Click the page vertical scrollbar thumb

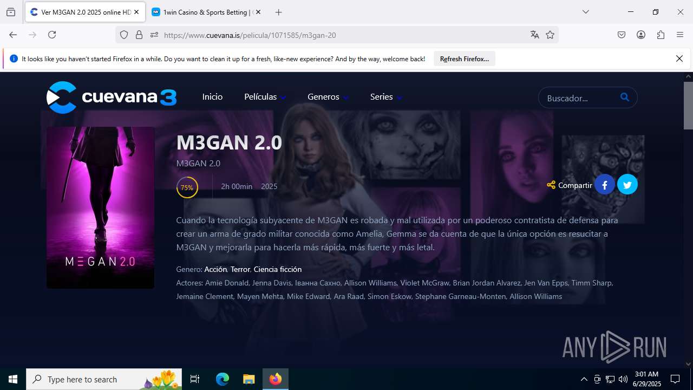point(688,106)
